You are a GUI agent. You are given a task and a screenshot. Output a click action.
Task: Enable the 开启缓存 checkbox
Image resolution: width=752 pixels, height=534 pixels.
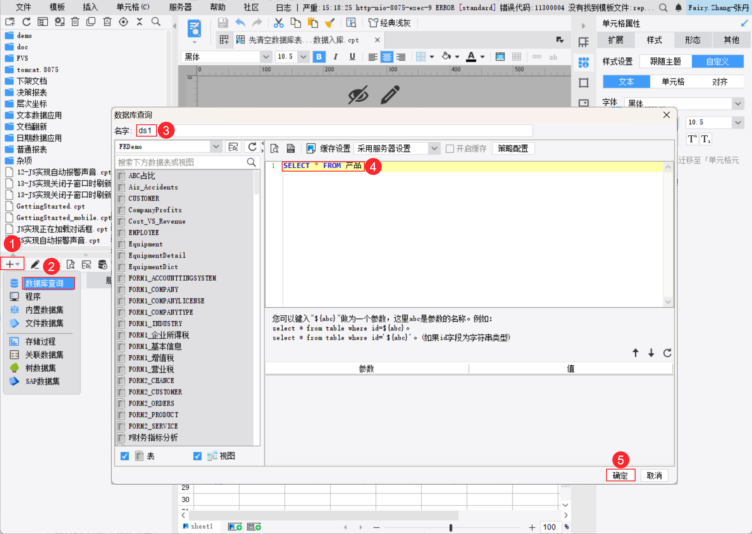(450, 148)
